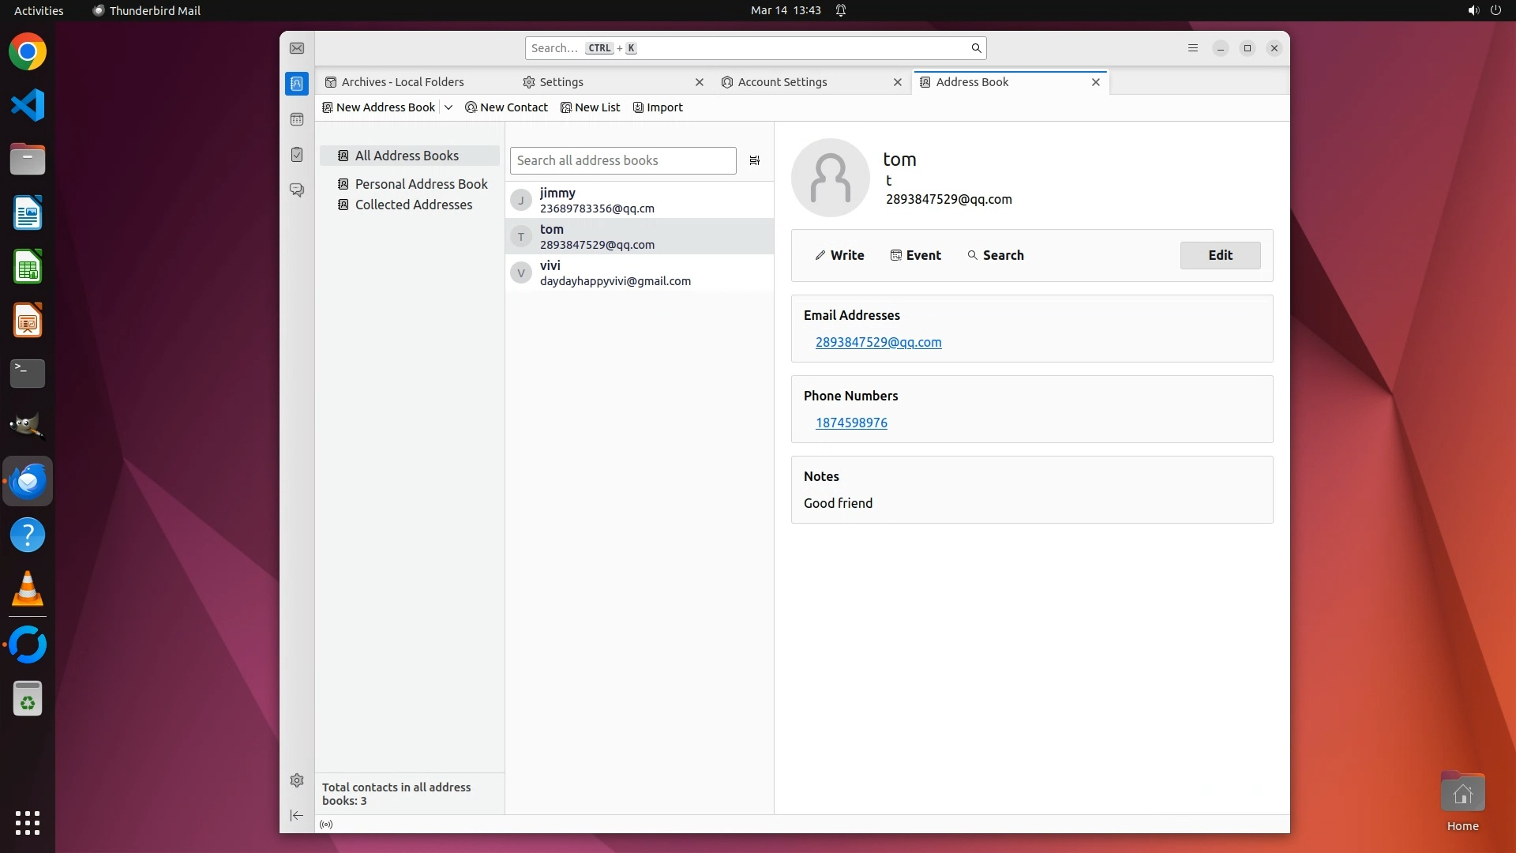Open the Chat space icon
Viewport: 1516px width, 853px height.
coord(297,190)
